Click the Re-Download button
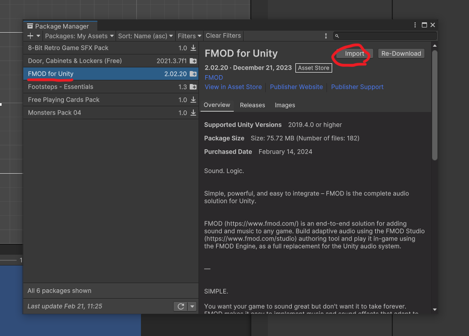 click(401, 53)
